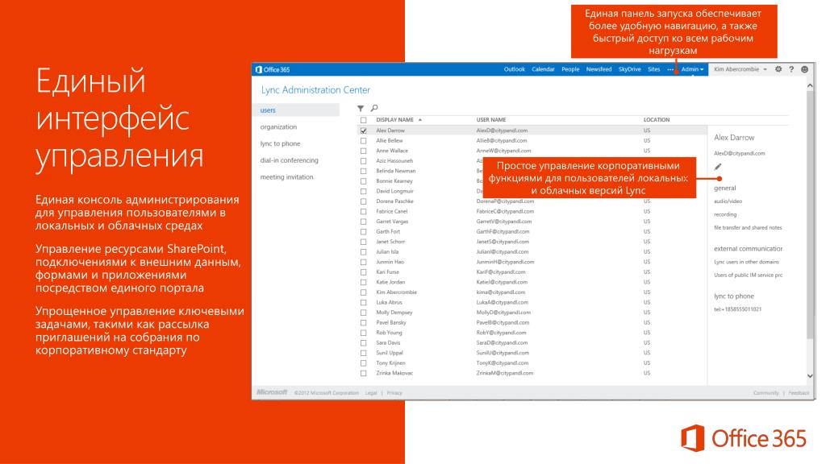Viewport: 826px width, 464px height.
Task: Click the scrollbar up arrow
Action: pos(810,85)
